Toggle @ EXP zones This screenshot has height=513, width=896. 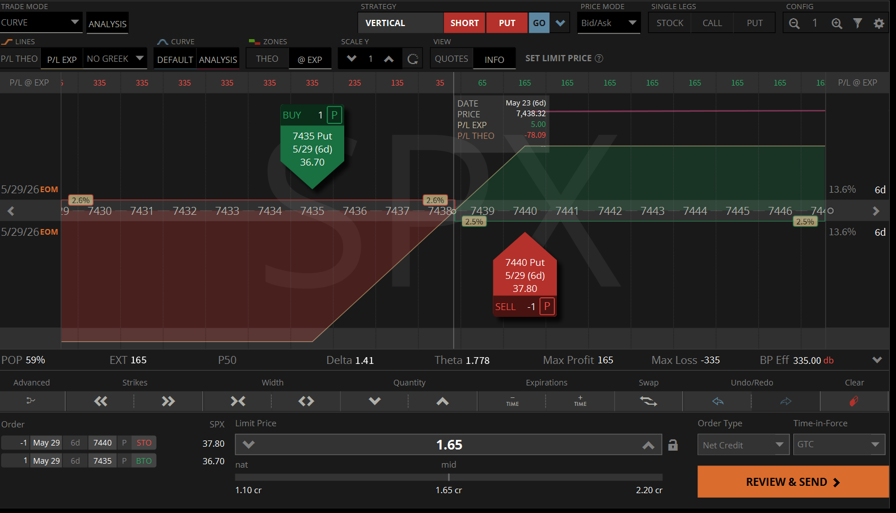point(310,60)
